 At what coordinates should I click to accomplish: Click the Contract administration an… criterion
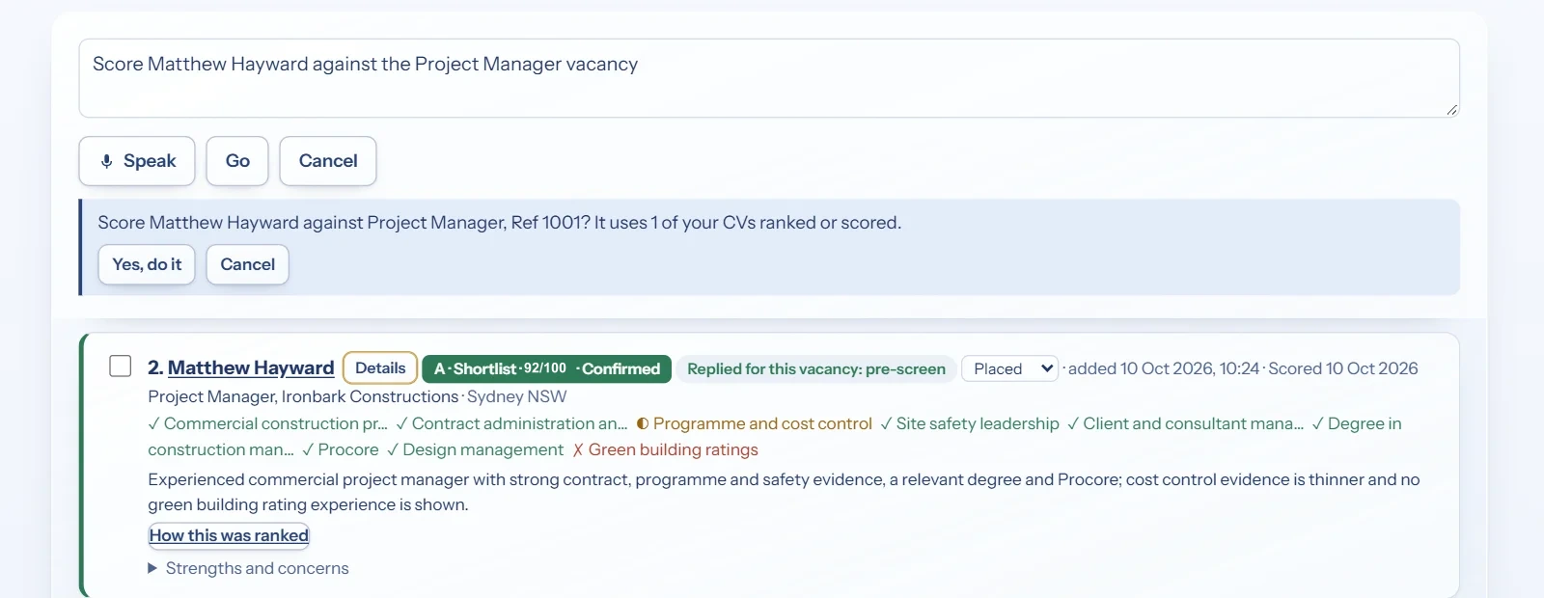coord(511,423)
